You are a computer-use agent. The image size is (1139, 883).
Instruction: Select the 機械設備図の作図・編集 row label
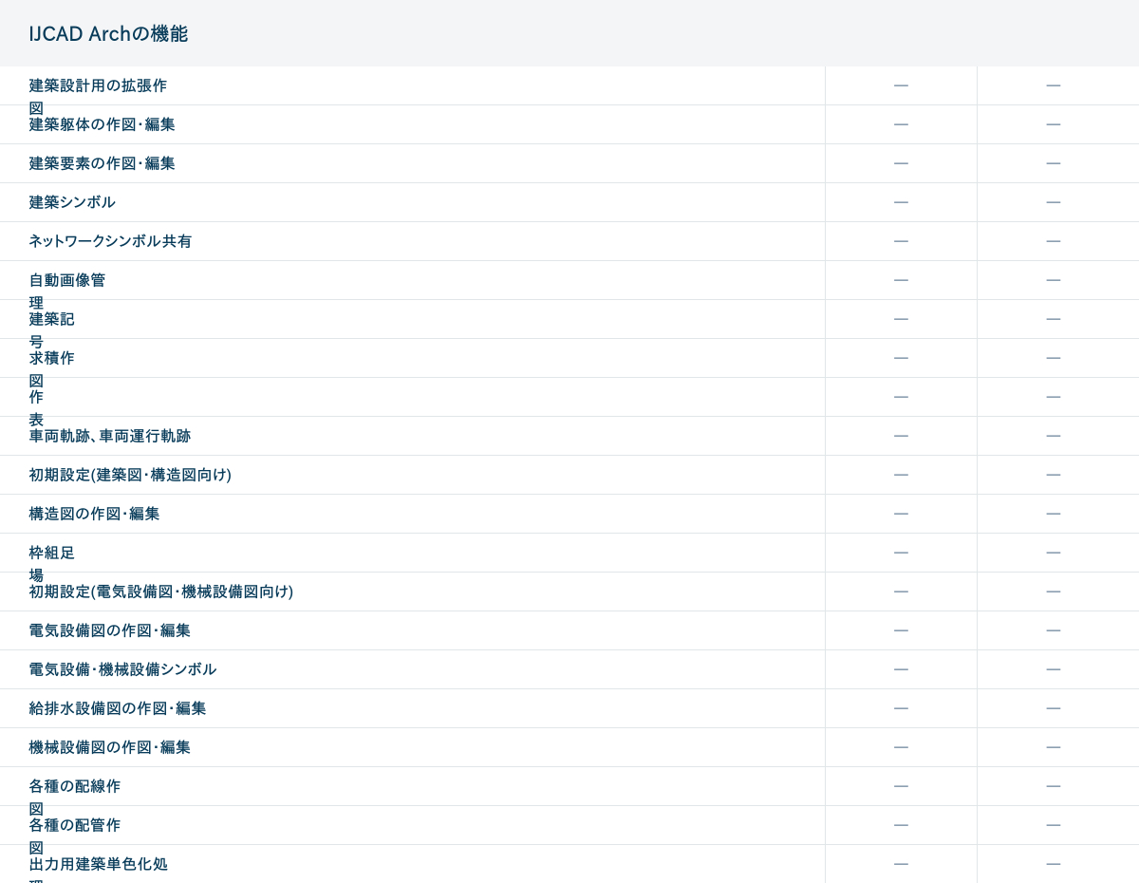coord(109,747)
